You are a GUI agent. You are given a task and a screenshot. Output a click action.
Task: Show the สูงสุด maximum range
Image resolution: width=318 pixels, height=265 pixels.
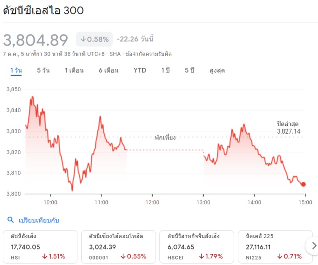point(217,70)
